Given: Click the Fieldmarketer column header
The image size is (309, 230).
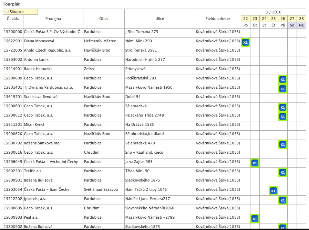Looking at the screenshot, I should pos(218,19).
